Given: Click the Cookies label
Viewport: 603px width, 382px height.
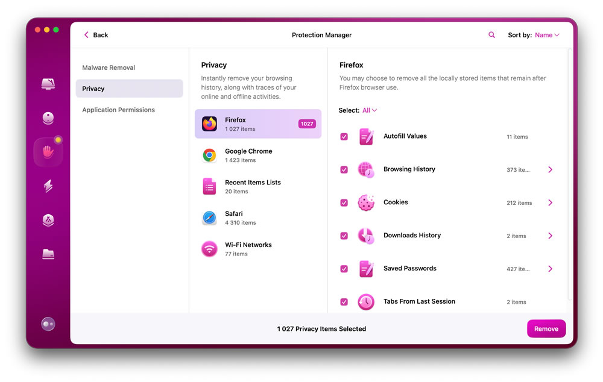Looking at the screenshot, I should [x=396, y=202].
